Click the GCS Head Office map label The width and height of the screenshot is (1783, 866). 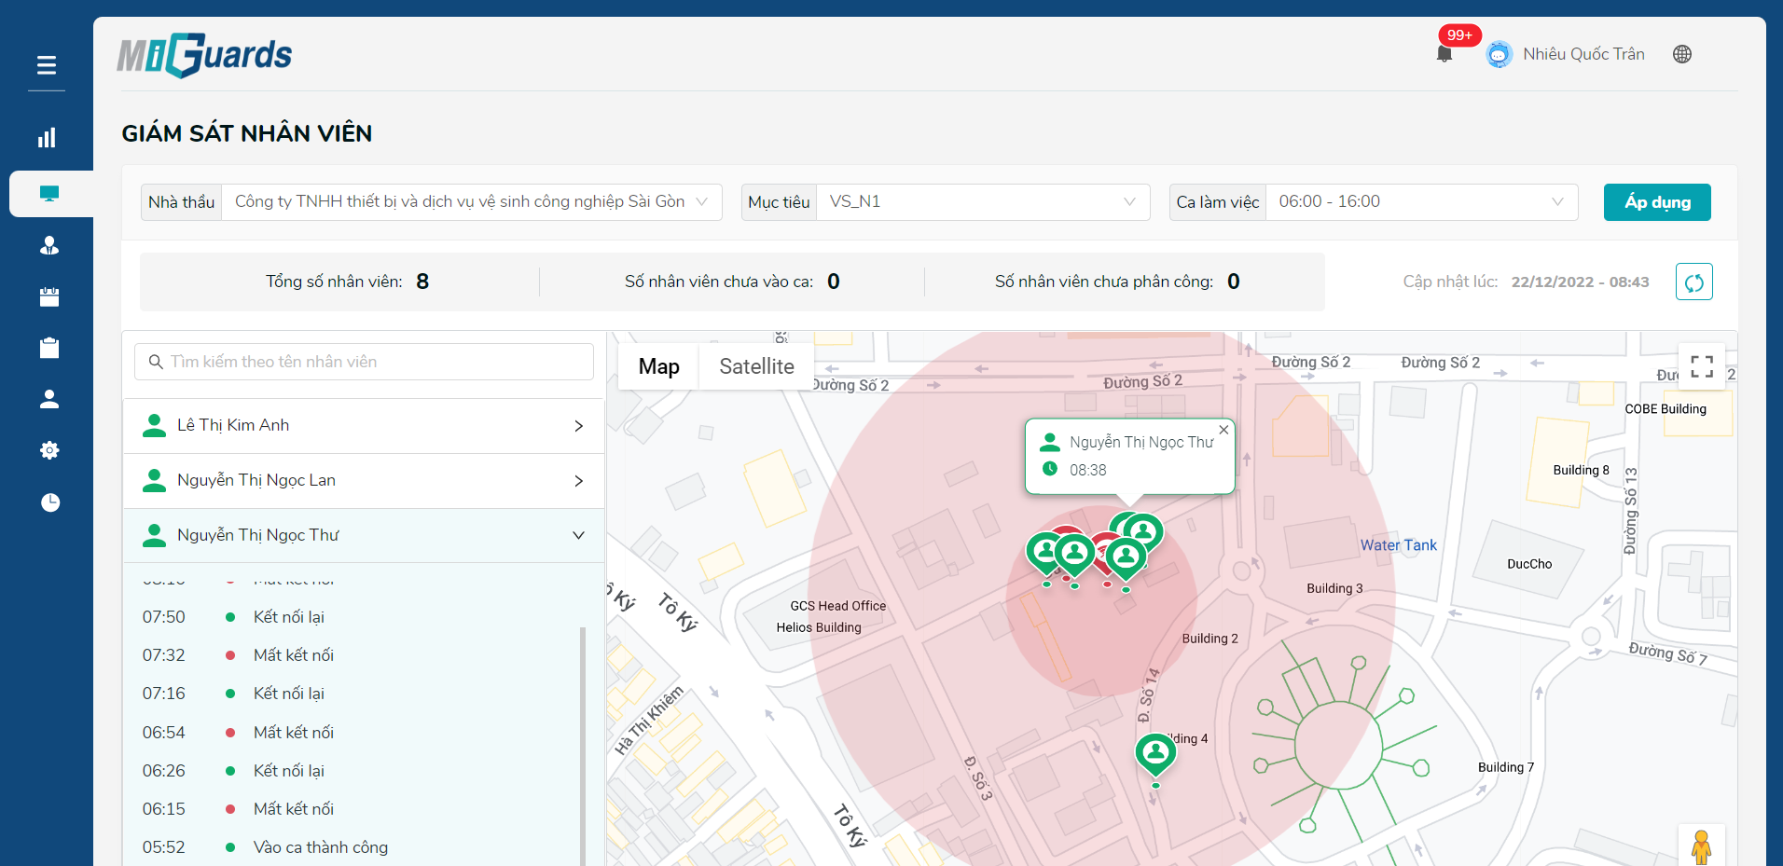837,606
